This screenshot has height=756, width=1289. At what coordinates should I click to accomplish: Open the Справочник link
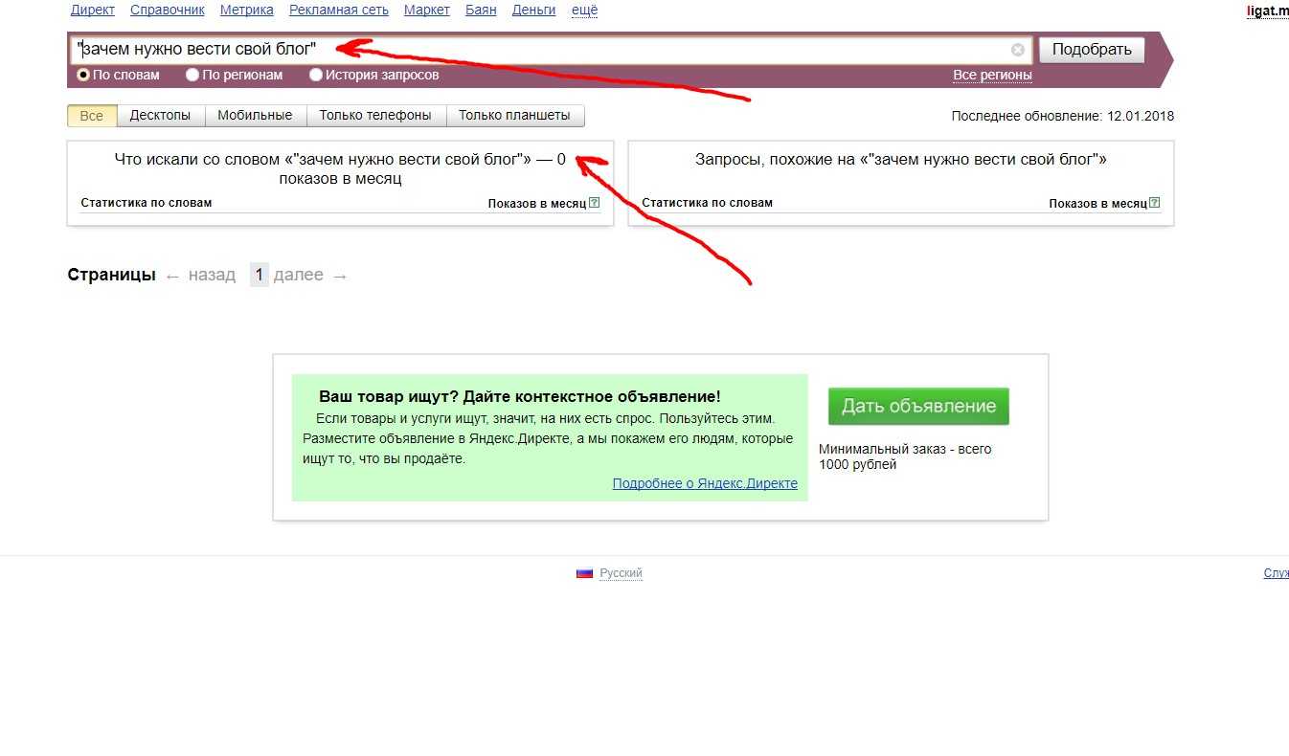point(167,10)
